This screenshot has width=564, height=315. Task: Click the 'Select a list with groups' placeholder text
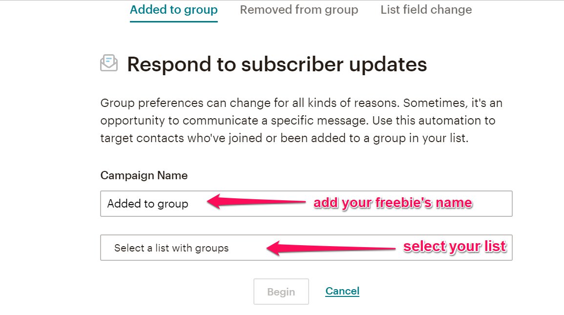pyautogui.click(x=171, y=248)
